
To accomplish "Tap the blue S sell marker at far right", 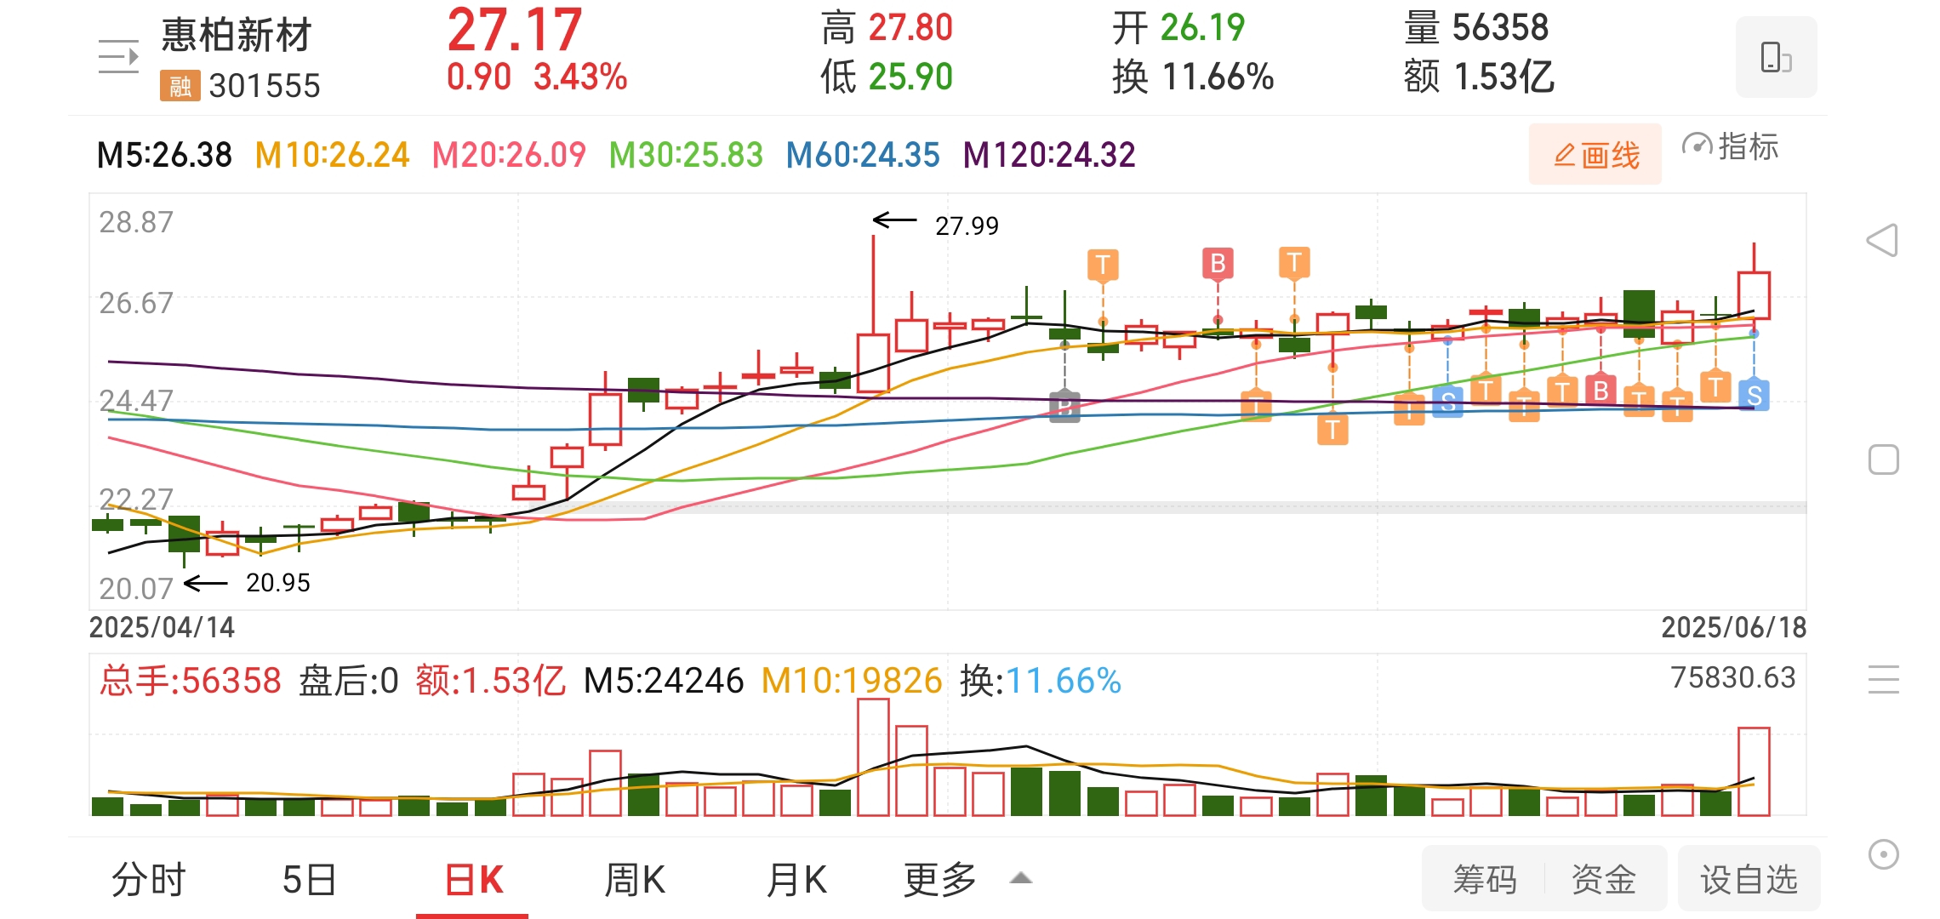I will pyautogui.click(x=1754, y=396).
